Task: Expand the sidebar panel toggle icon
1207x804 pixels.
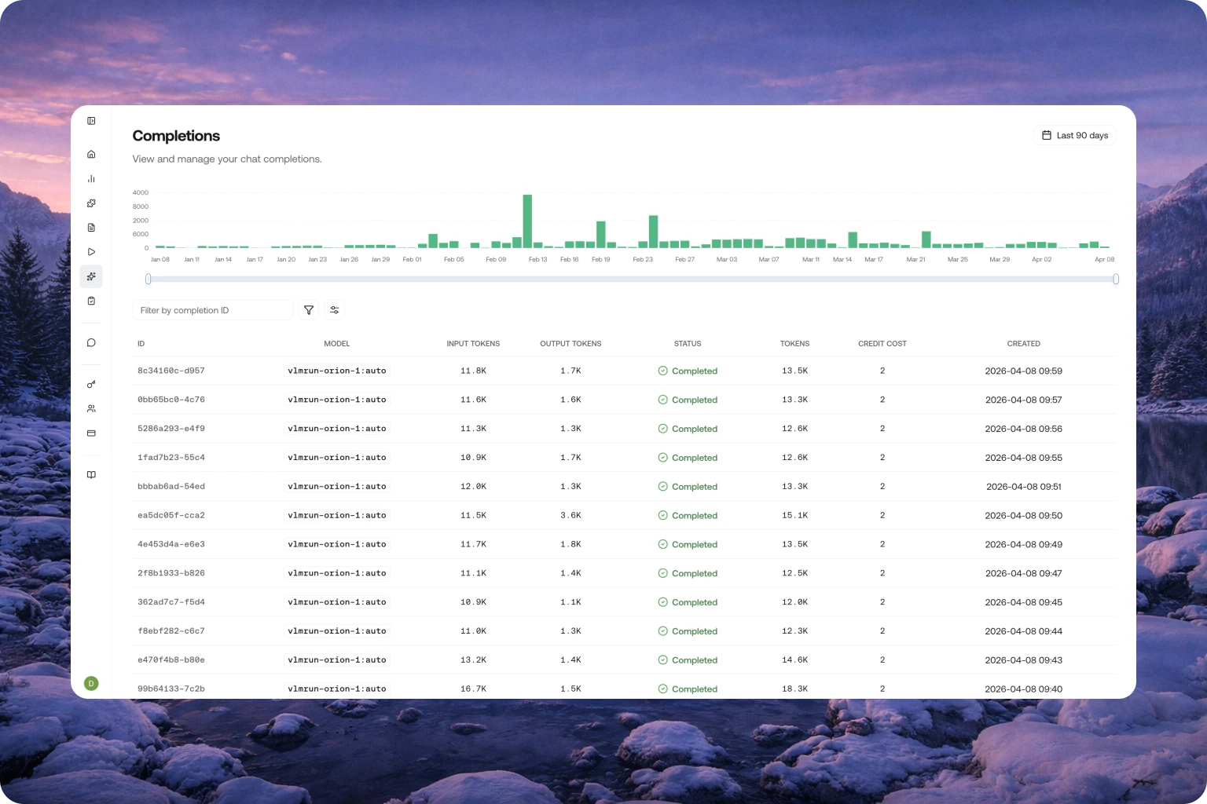Action: click(x=91, y=121)
